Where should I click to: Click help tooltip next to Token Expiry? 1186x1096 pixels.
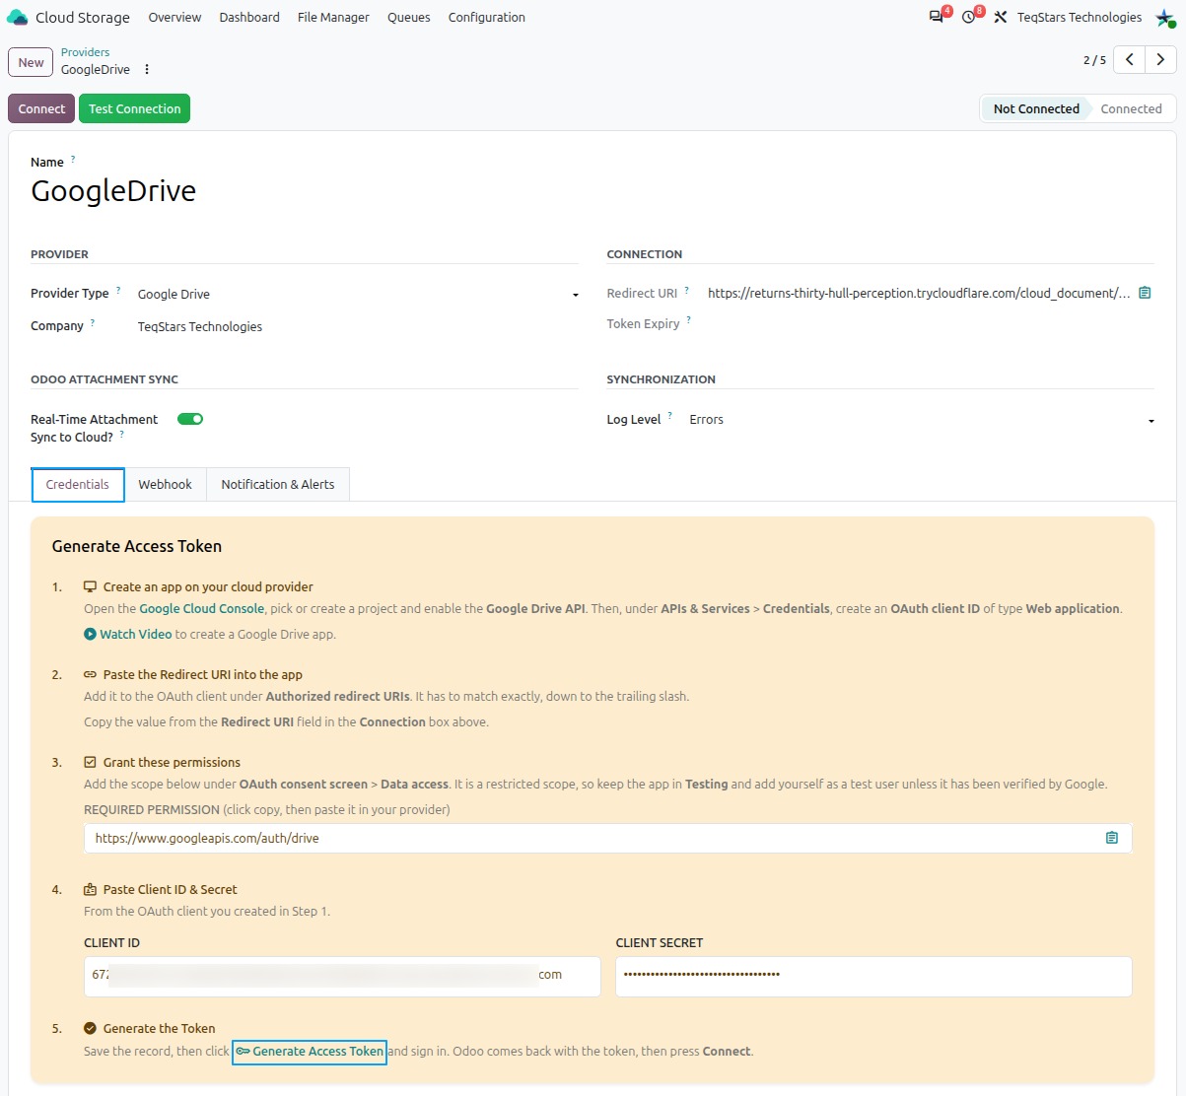point(689,320)
